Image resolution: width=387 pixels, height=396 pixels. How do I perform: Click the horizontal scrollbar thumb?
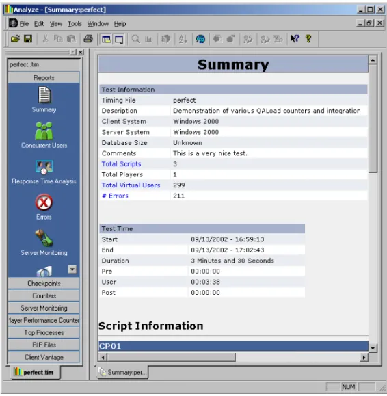[171, 358]
